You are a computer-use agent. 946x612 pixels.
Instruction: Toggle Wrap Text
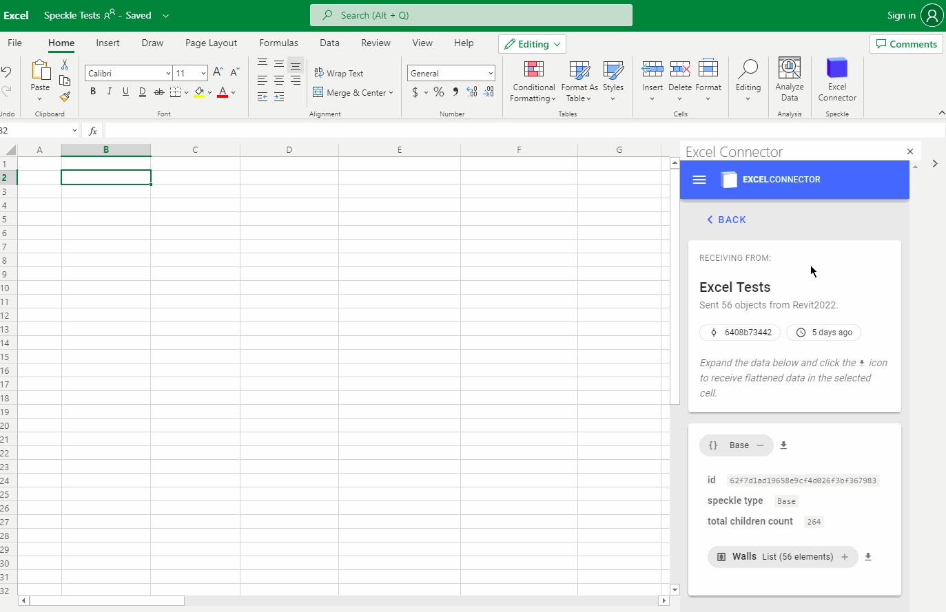338,73
